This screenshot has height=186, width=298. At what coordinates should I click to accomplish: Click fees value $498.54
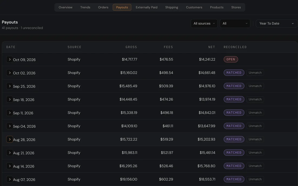(166, 73)
